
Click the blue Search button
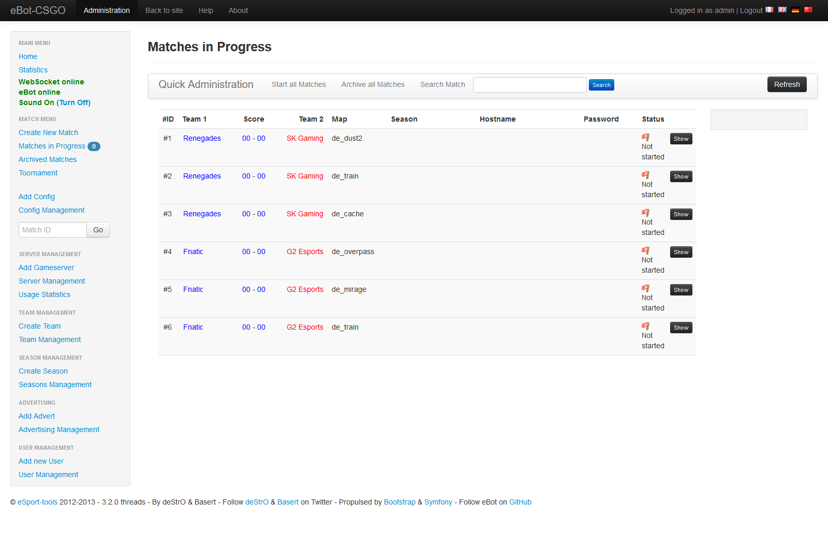(x=601, y=85)
